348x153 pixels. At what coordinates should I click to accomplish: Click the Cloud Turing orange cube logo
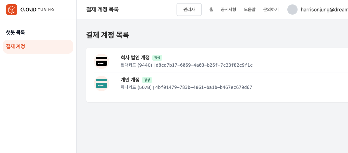[11, 10]
